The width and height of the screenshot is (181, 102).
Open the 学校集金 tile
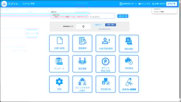129,64
